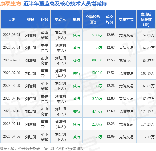Image resolution: width=156 pixels, height=151 pixels.
Task: Click the 2026-07-06 date cell
Action: tap(12, 137)
